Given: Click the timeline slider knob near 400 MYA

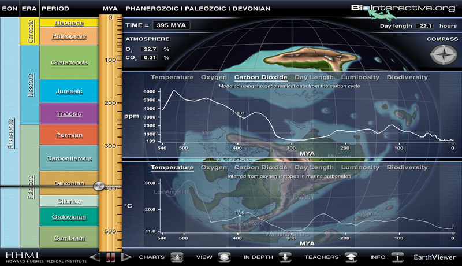Looking at the screenshot, I should (x=99, y=186).
